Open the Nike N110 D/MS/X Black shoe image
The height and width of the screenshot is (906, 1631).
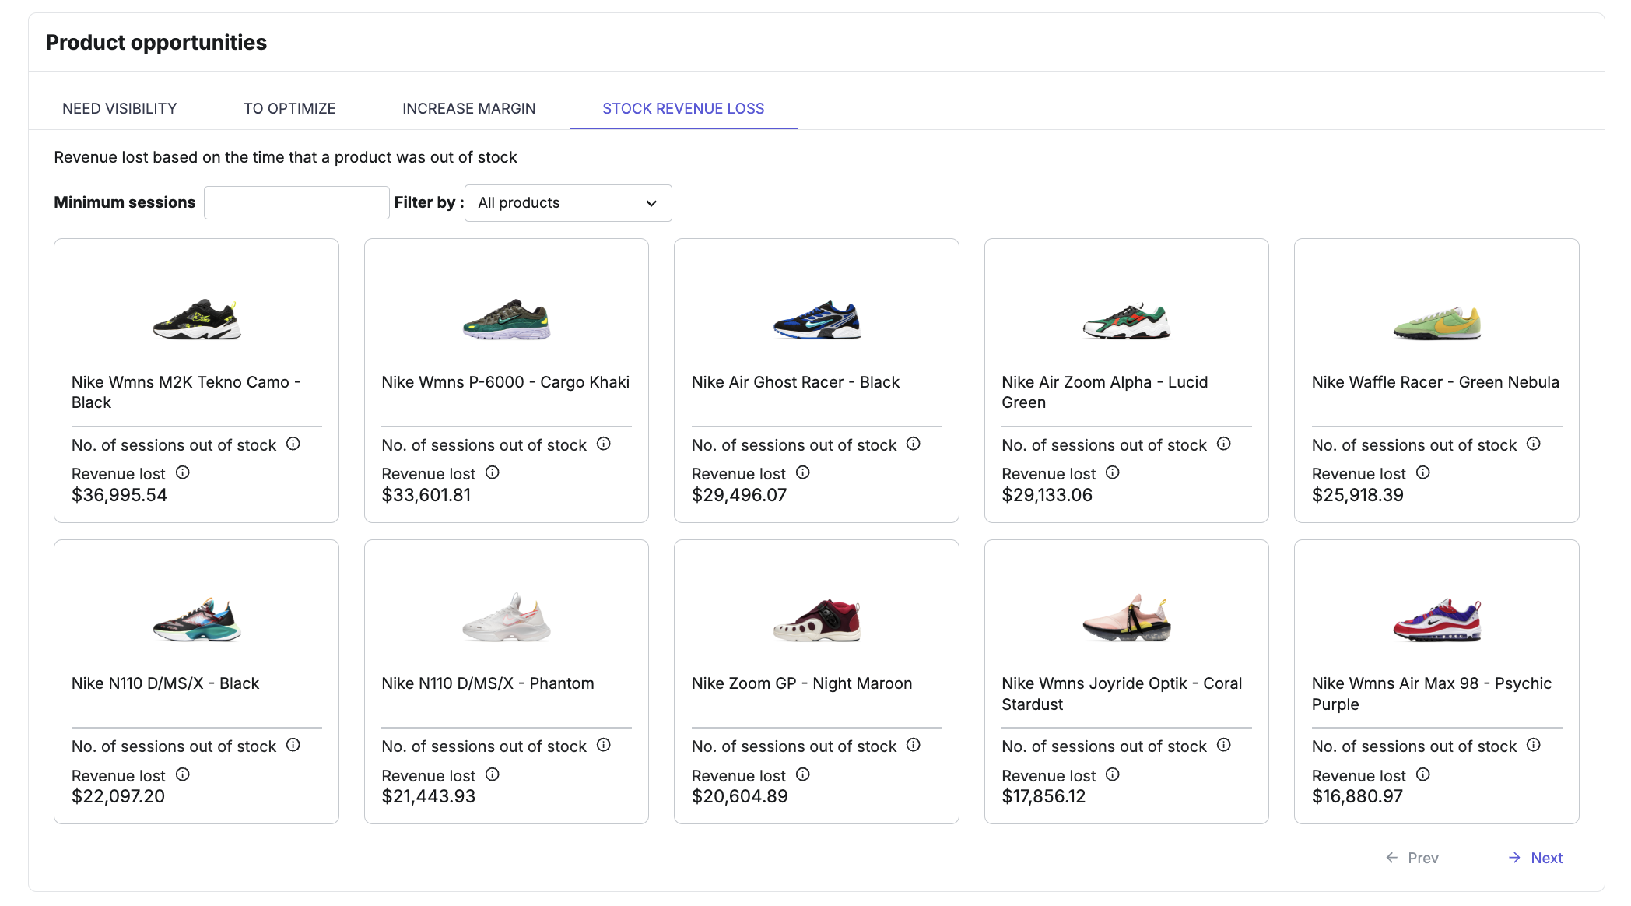point(197,620)
